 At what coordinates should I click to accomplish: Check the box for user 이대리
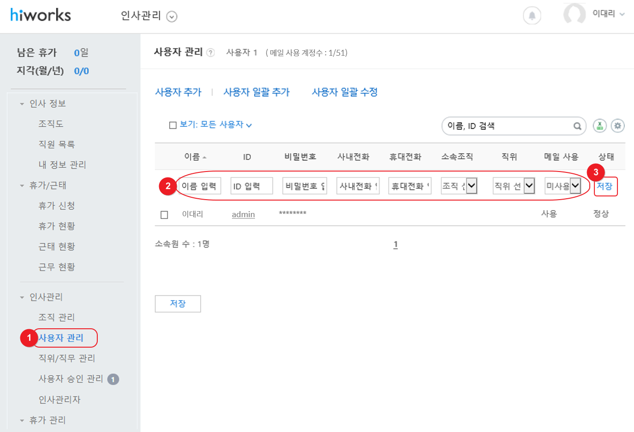[164, 215]
